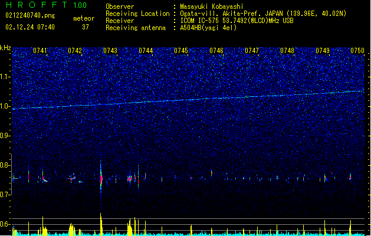Click the strong meteor echo just before the 0743 marker
Screen dimensions: 371x236
(101, 178)
